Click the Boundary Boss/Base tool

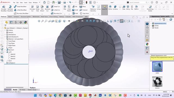pos(21,13)
